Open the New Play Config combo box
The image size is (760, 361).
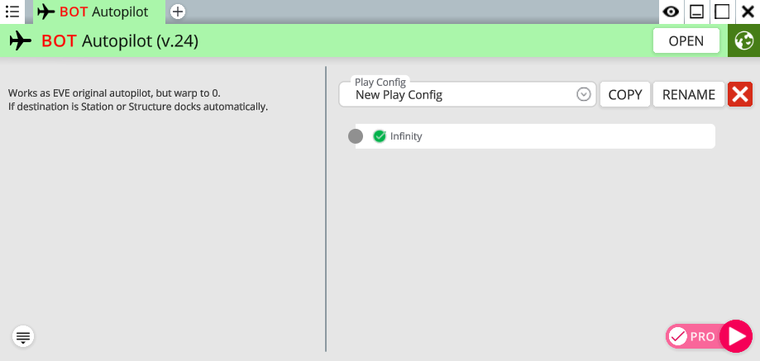coord(467,94)
